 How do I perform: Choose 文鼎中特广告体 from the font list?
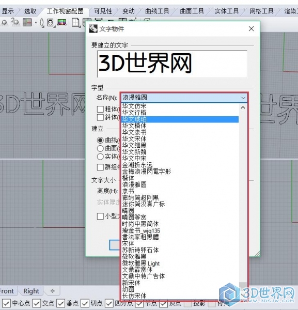click(x=180, y=276)
